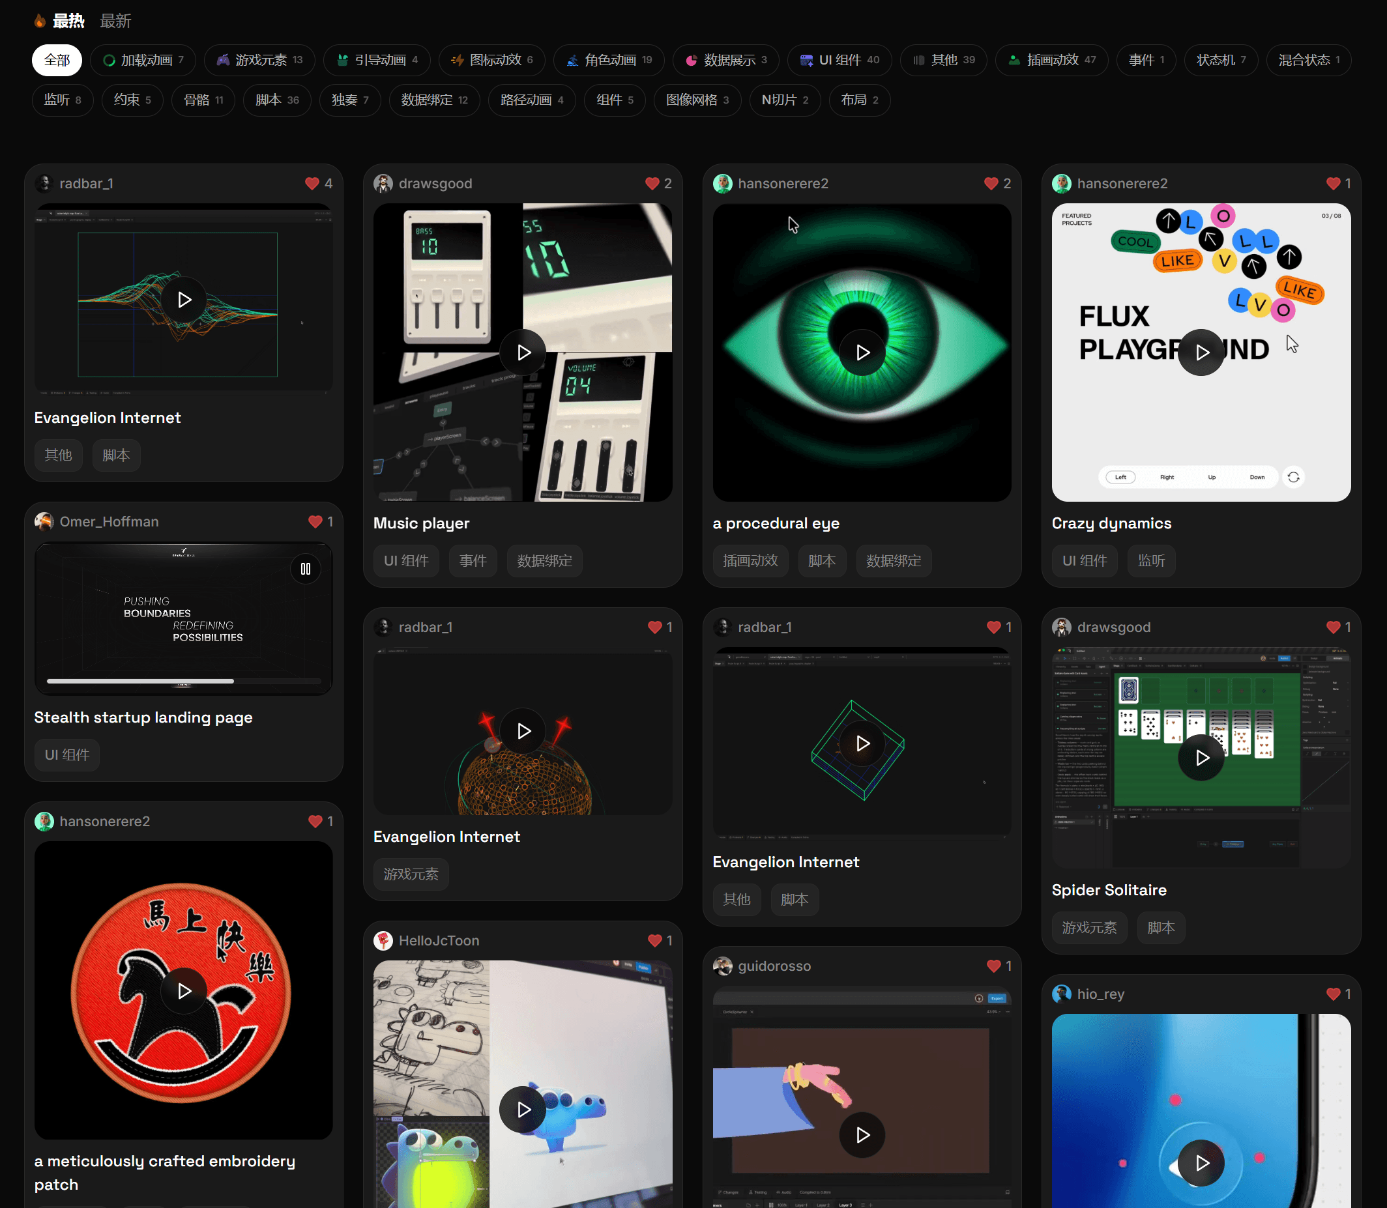Toggle the 加载动画 filter chip
Screen dimensions: 1387x1208
click(143, 60)
